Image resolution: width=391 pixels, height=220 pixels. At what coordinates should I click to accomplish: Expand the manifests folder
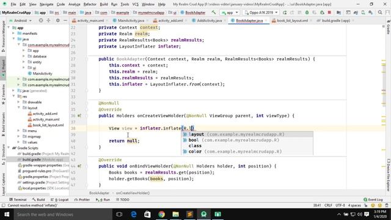[x=13, y=34]
